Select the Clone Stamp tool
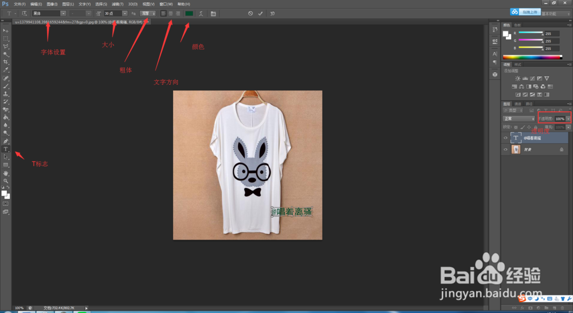 coord(6,94)
